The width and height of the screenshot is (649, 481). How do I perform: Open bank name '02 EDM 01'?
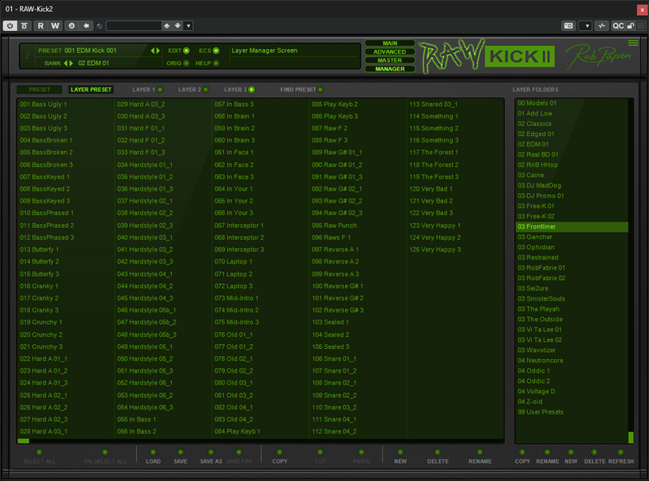(93, 63)
